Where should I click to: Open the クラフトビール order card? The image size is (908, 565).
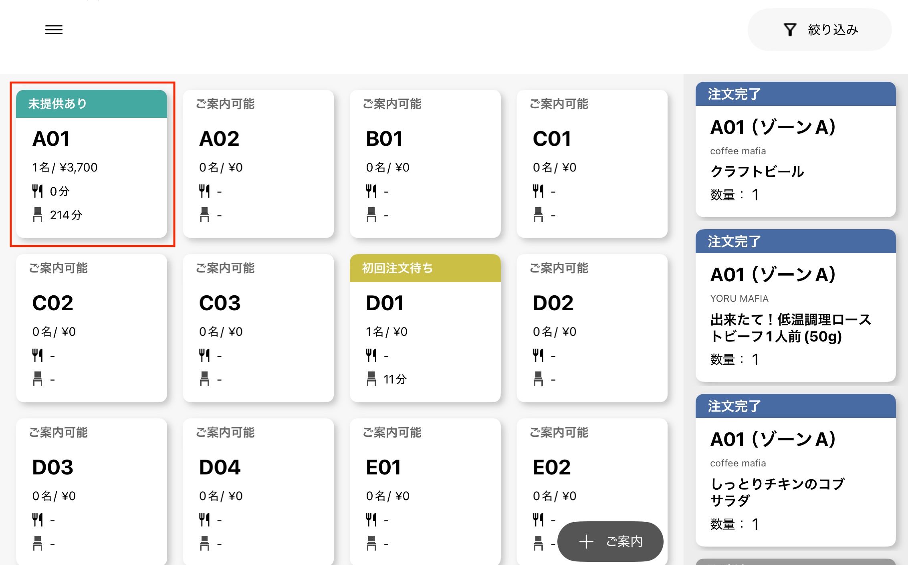pyautogui.click(x=795, y=160)
